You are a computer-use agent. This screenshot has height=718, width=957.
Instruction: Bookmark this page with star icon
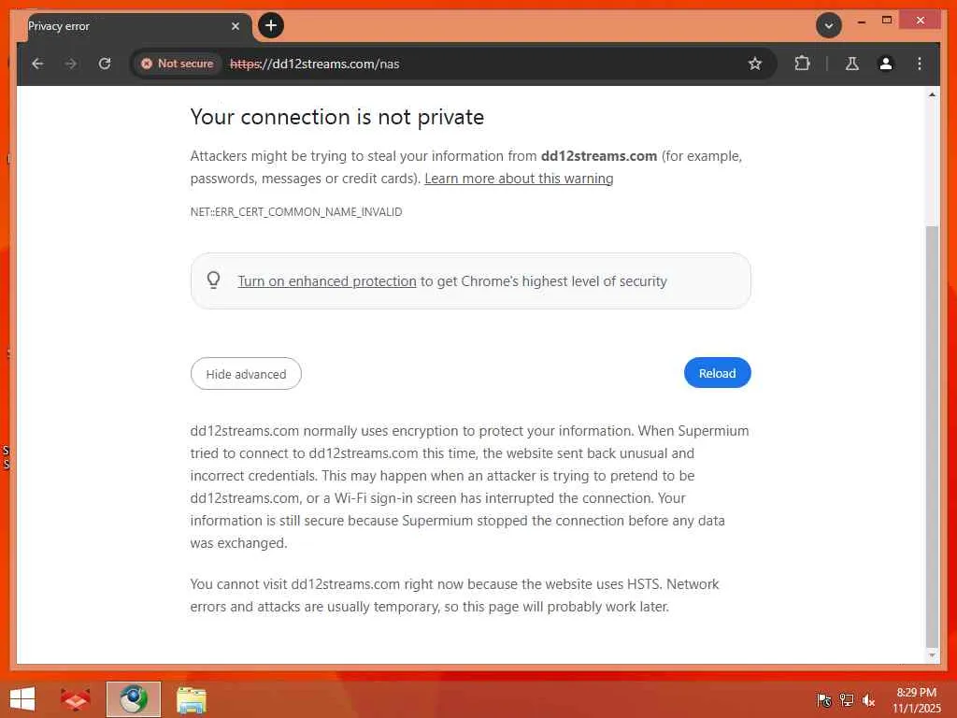coord(755,64)
